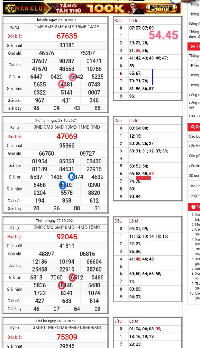
Task: Open the 'Loại dà…' sidebar link
Action: pos(195,116)
